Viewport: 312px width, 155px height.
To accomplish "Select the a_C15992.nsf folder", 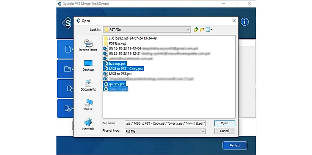I will (x=130, y=38).
